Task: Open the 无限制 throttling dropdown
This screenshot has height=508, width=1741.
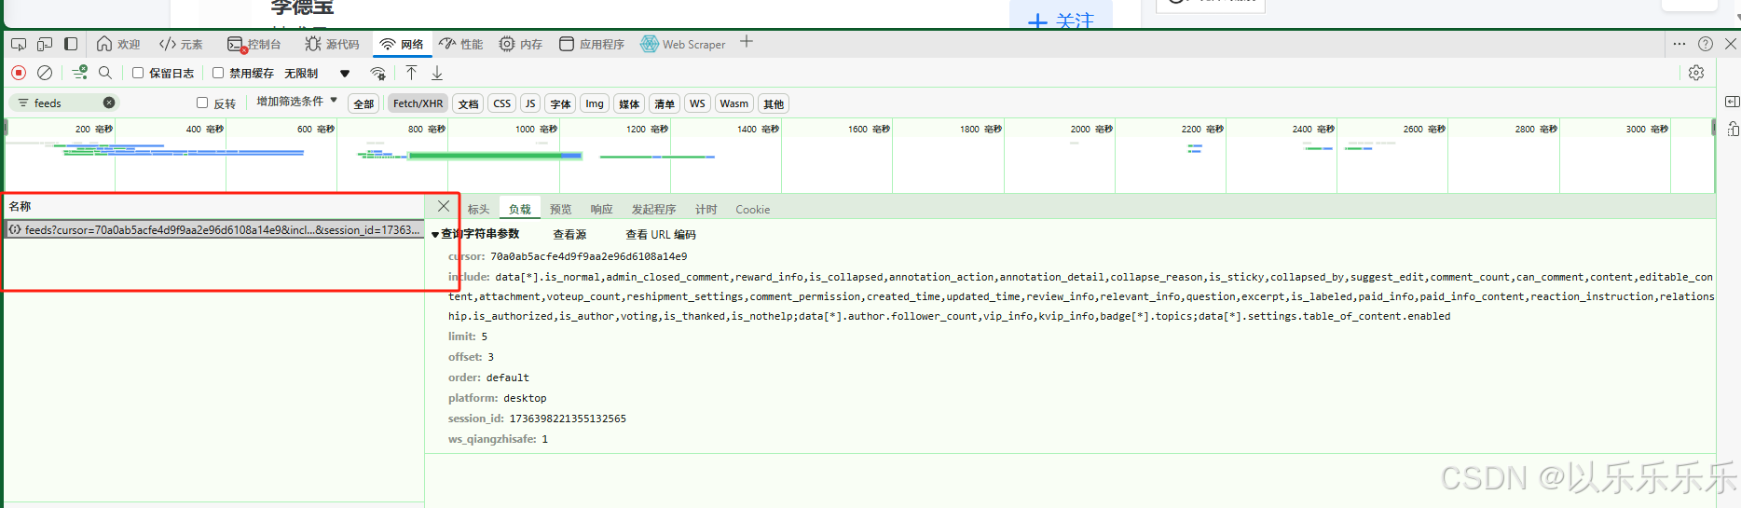Action: (x=317, y=73)
